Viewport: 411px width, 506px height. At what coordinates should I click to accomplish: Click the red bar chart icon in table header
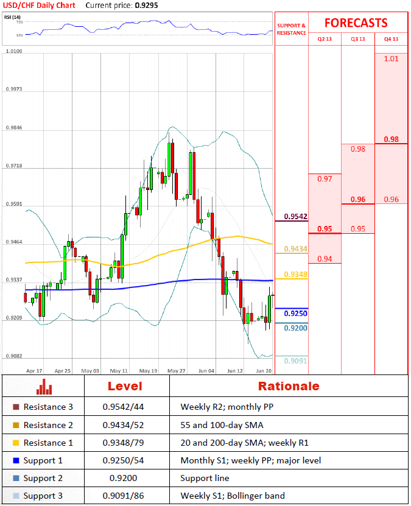pos(44,387)
